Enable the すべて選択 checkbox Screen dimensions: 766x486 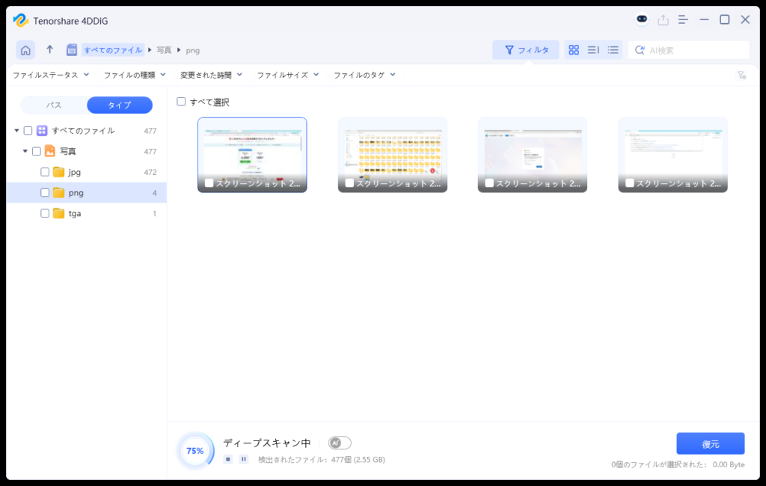182,101
